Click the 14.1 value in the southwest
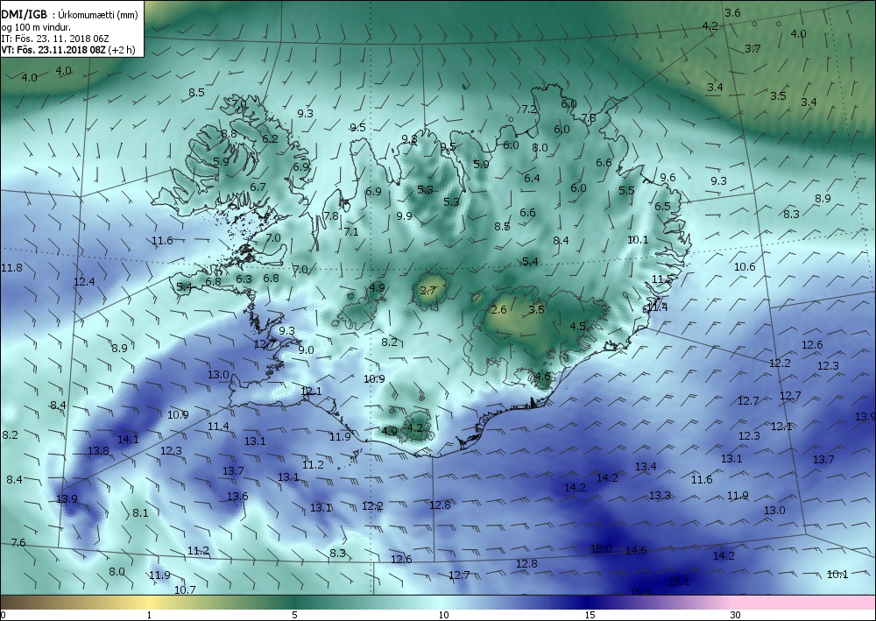Image resolution: width=876 pixels, height=621 pixels. coord(128,440)
